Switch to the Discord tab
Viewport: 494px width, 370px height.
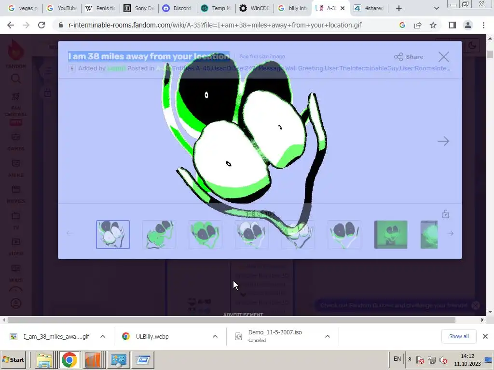point(178,8)
